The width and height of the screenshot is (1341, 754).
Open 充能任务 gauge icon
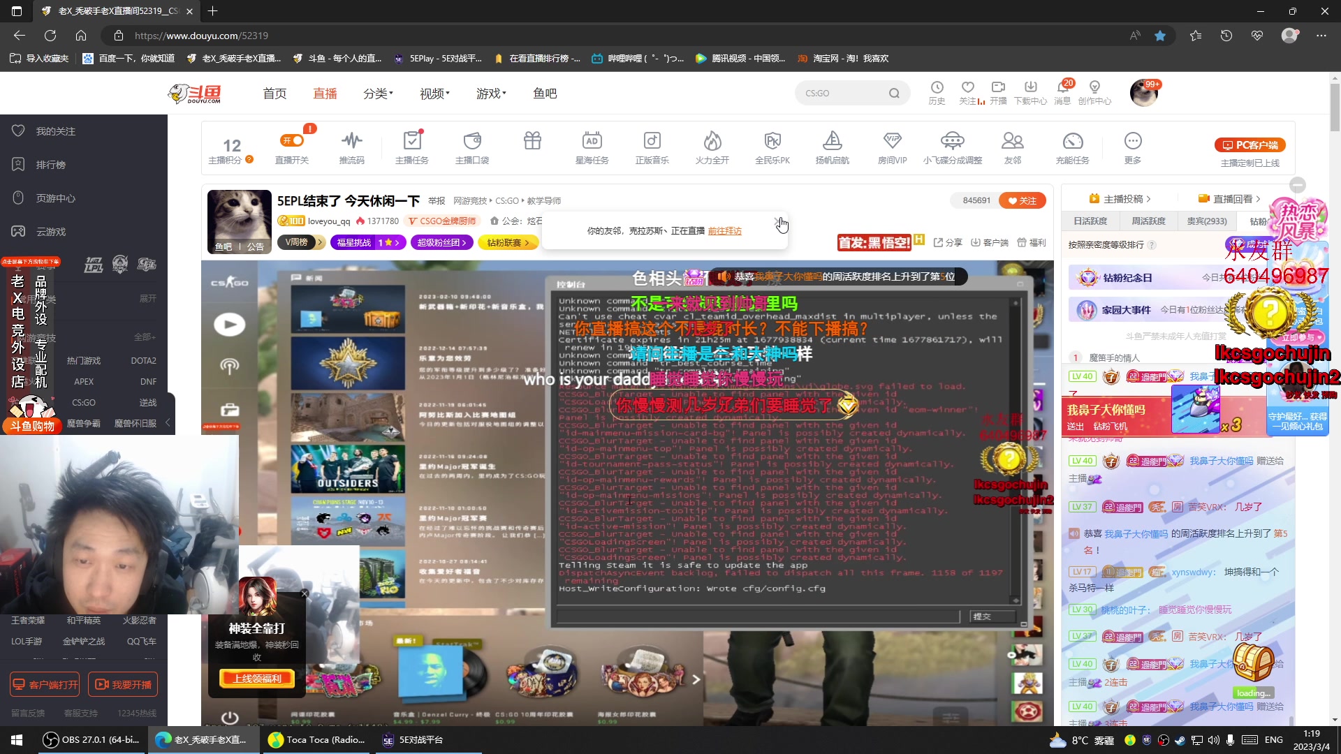click(1073, 140)
